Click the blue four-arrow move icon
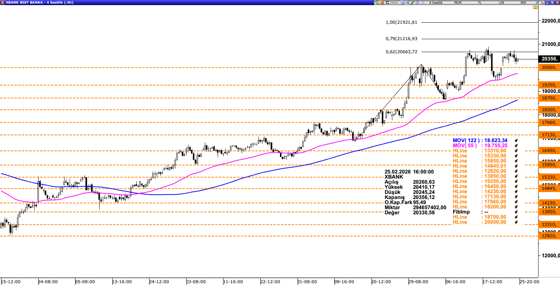560x285 pixels. (417, 3)
